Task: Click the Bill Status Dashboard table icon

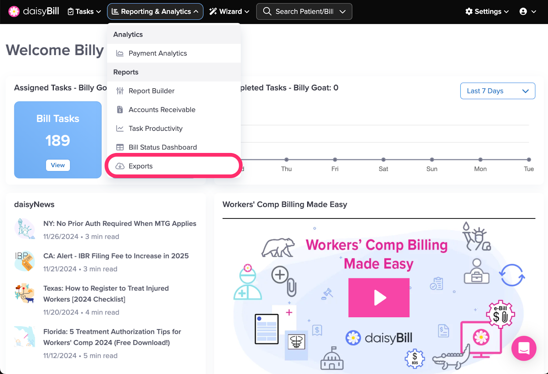Action: tap(120, 147)
